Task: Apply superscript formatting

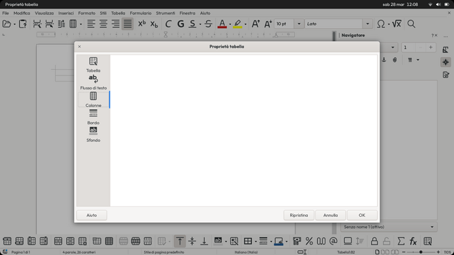Action: 142,24
